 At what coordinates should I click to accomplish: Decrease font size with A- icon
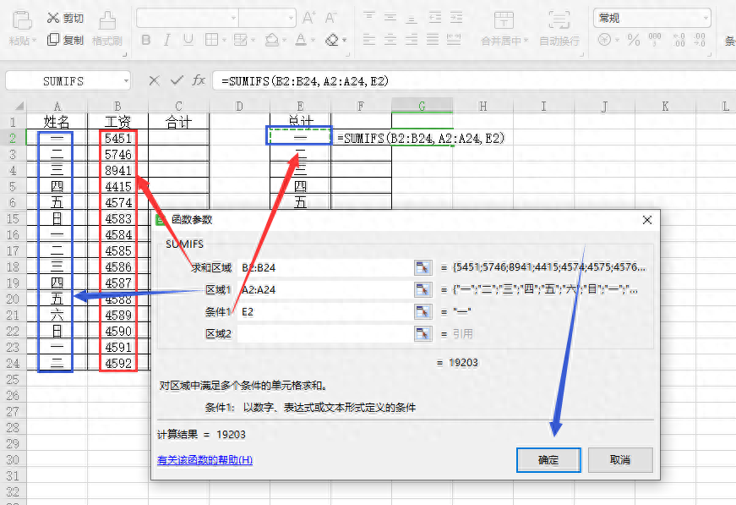(x=331, y=18)
